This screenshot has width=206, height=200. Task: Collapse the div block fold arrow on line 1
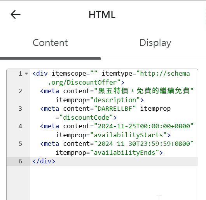point(26,74)
